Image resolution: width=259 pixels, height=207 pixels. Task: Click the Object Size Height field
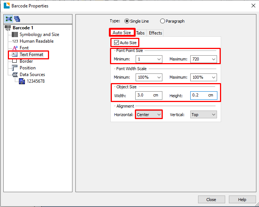click(x=204, y=95)
